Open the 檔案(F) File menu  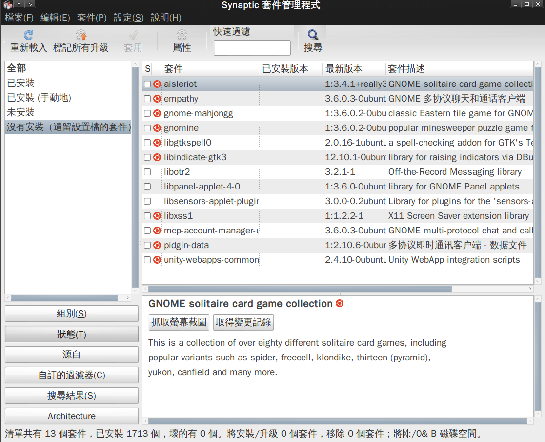coord(19,18)
